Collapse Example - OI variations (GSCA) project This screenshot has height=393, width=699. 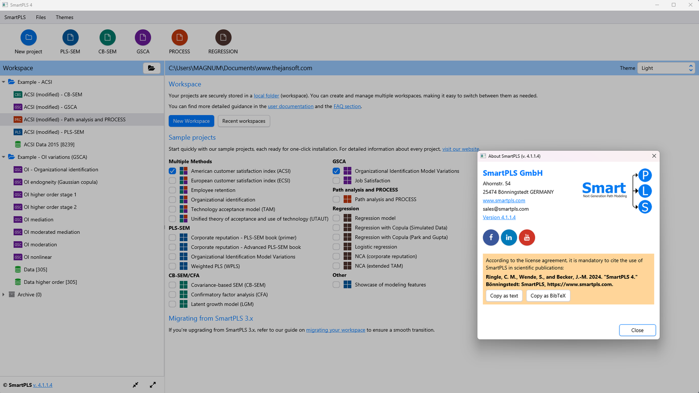click(x=3, y=157)
